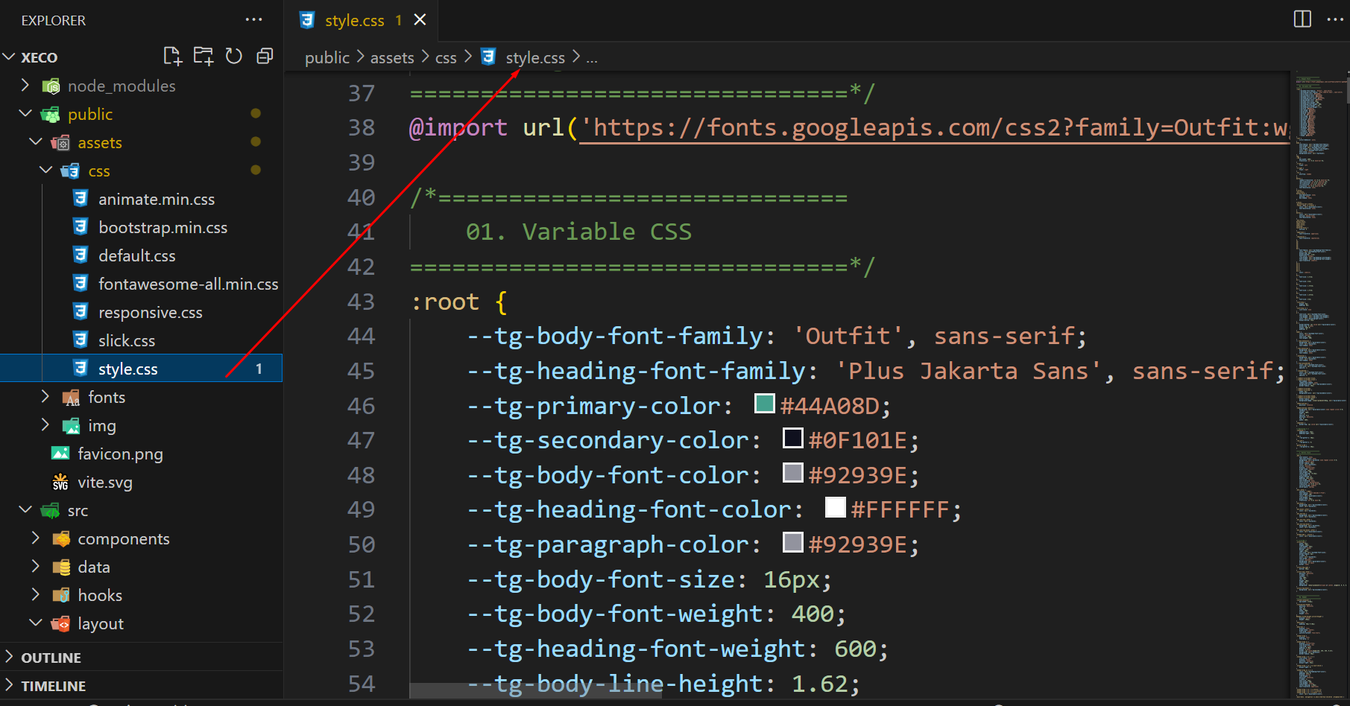Image resolution: width=1350 pixels, height=706 pixels.
Task: Click swatch on --tg-paragraph-color line
Action: (793, 542)
